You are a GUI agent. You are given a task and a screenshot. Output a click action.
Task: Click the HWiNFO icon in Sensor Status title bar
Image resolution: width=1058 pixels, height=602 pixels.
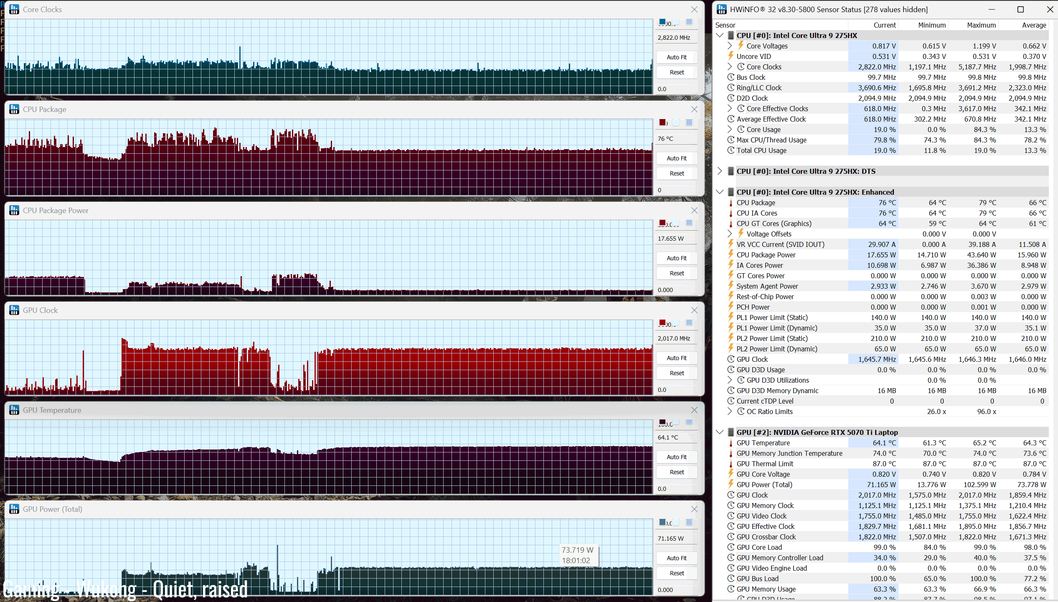click(721, 9)
